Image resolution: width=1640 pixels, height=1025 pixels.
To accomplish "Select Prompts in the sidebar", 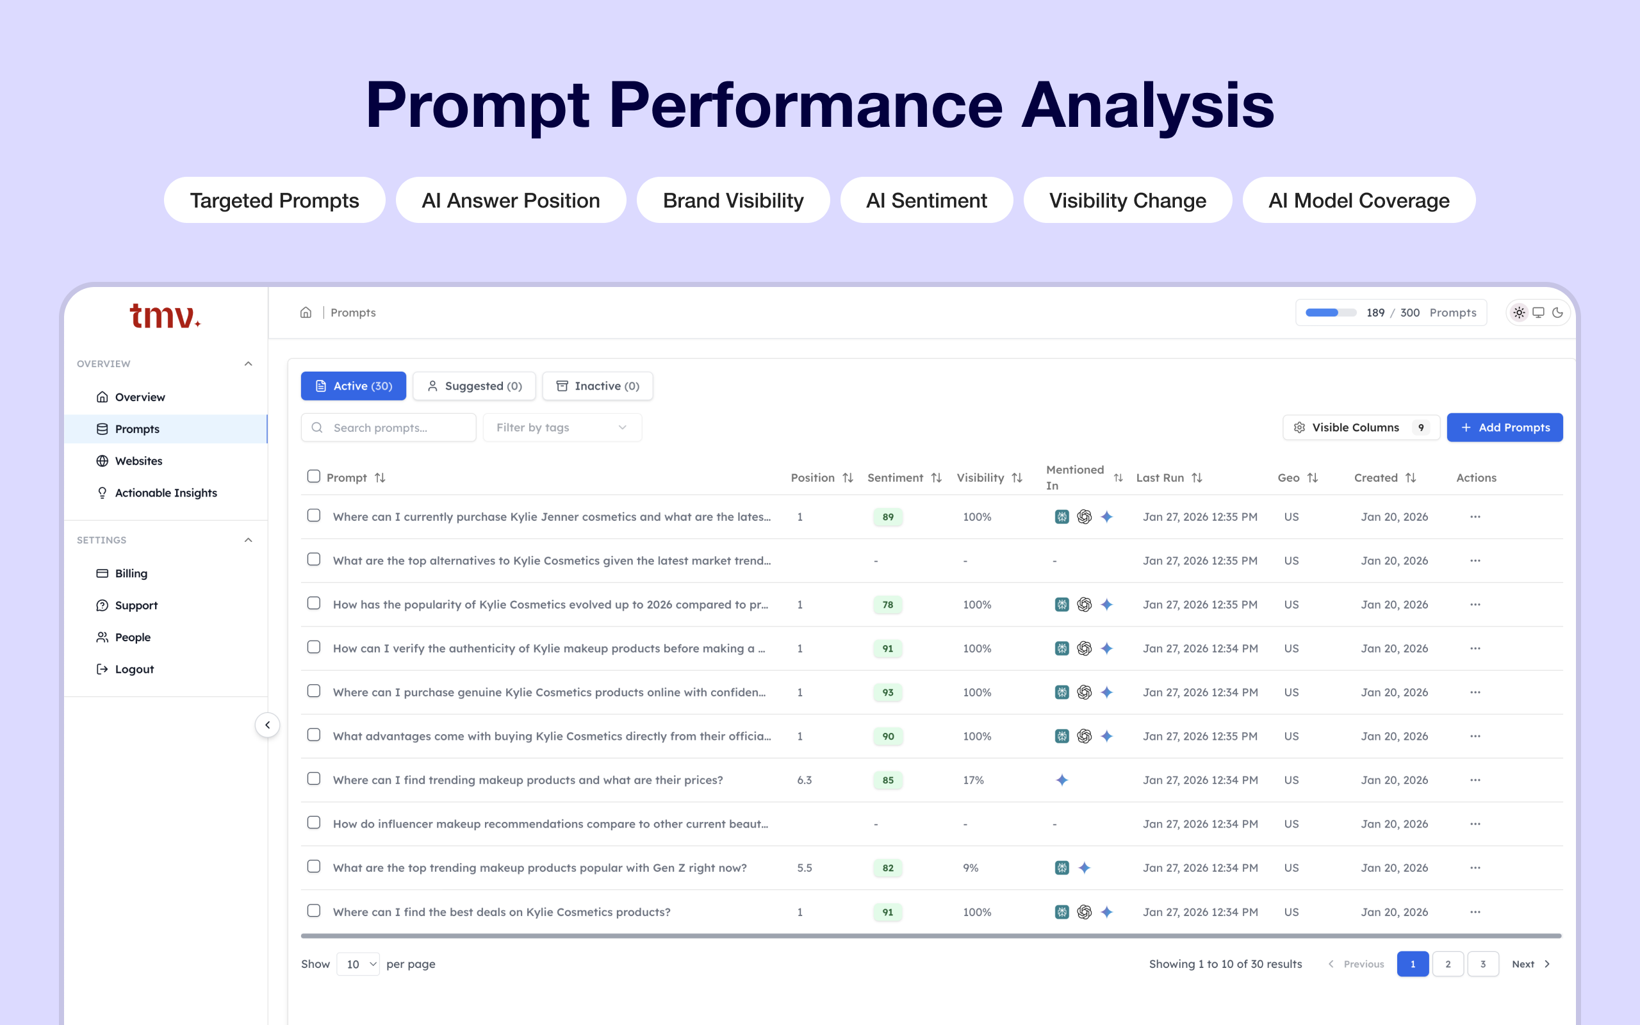I will [165, 429].
